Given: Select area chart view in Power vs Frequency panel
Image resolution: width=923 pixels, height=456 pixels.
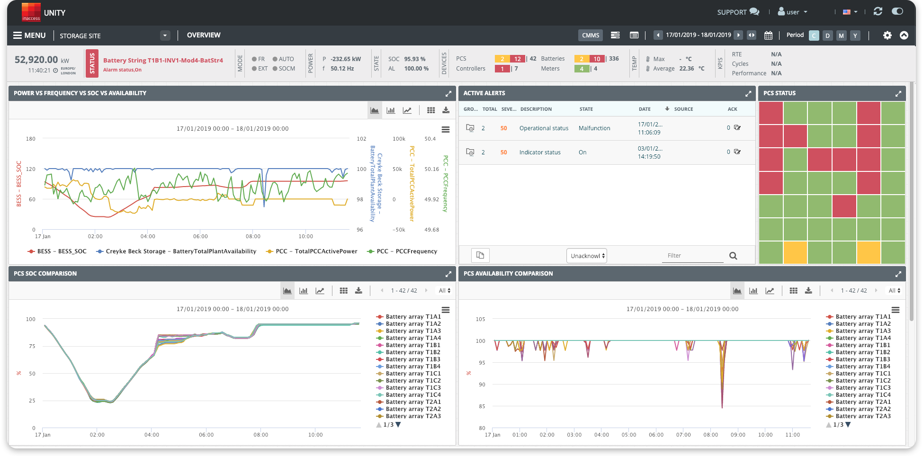Looking at the screenshot, I should point(375,110).
